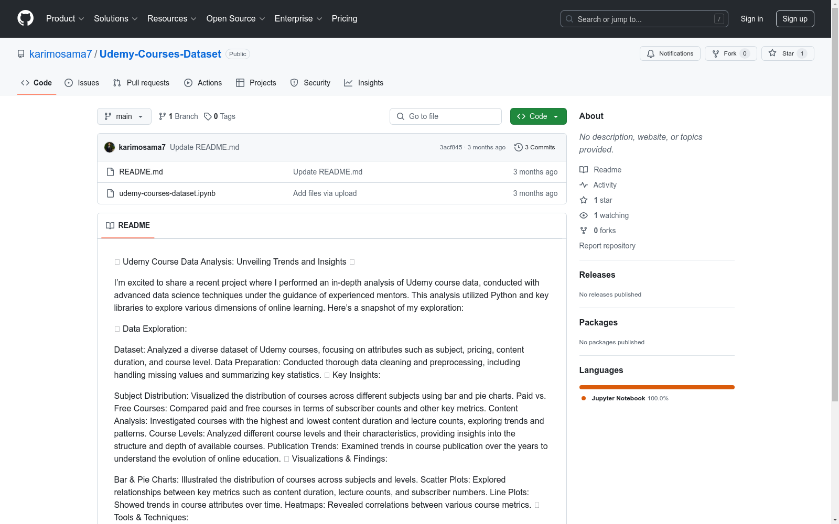Image resolution: width=839 pixels, height=524 pixels.
Task: Click the page vertical scrollbar
Action: 835,204
